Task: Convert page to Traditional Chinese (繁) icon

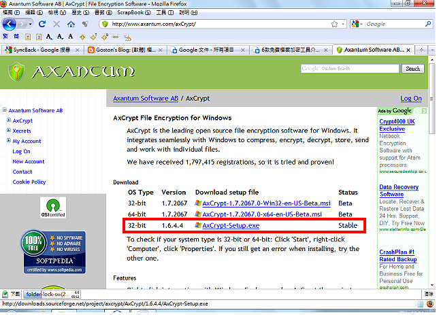Action: click(5, 37)
